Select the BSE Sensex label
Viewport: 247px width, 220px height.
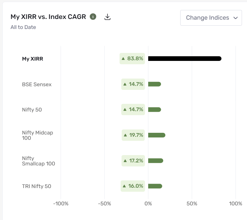click(x=37, y=85)
